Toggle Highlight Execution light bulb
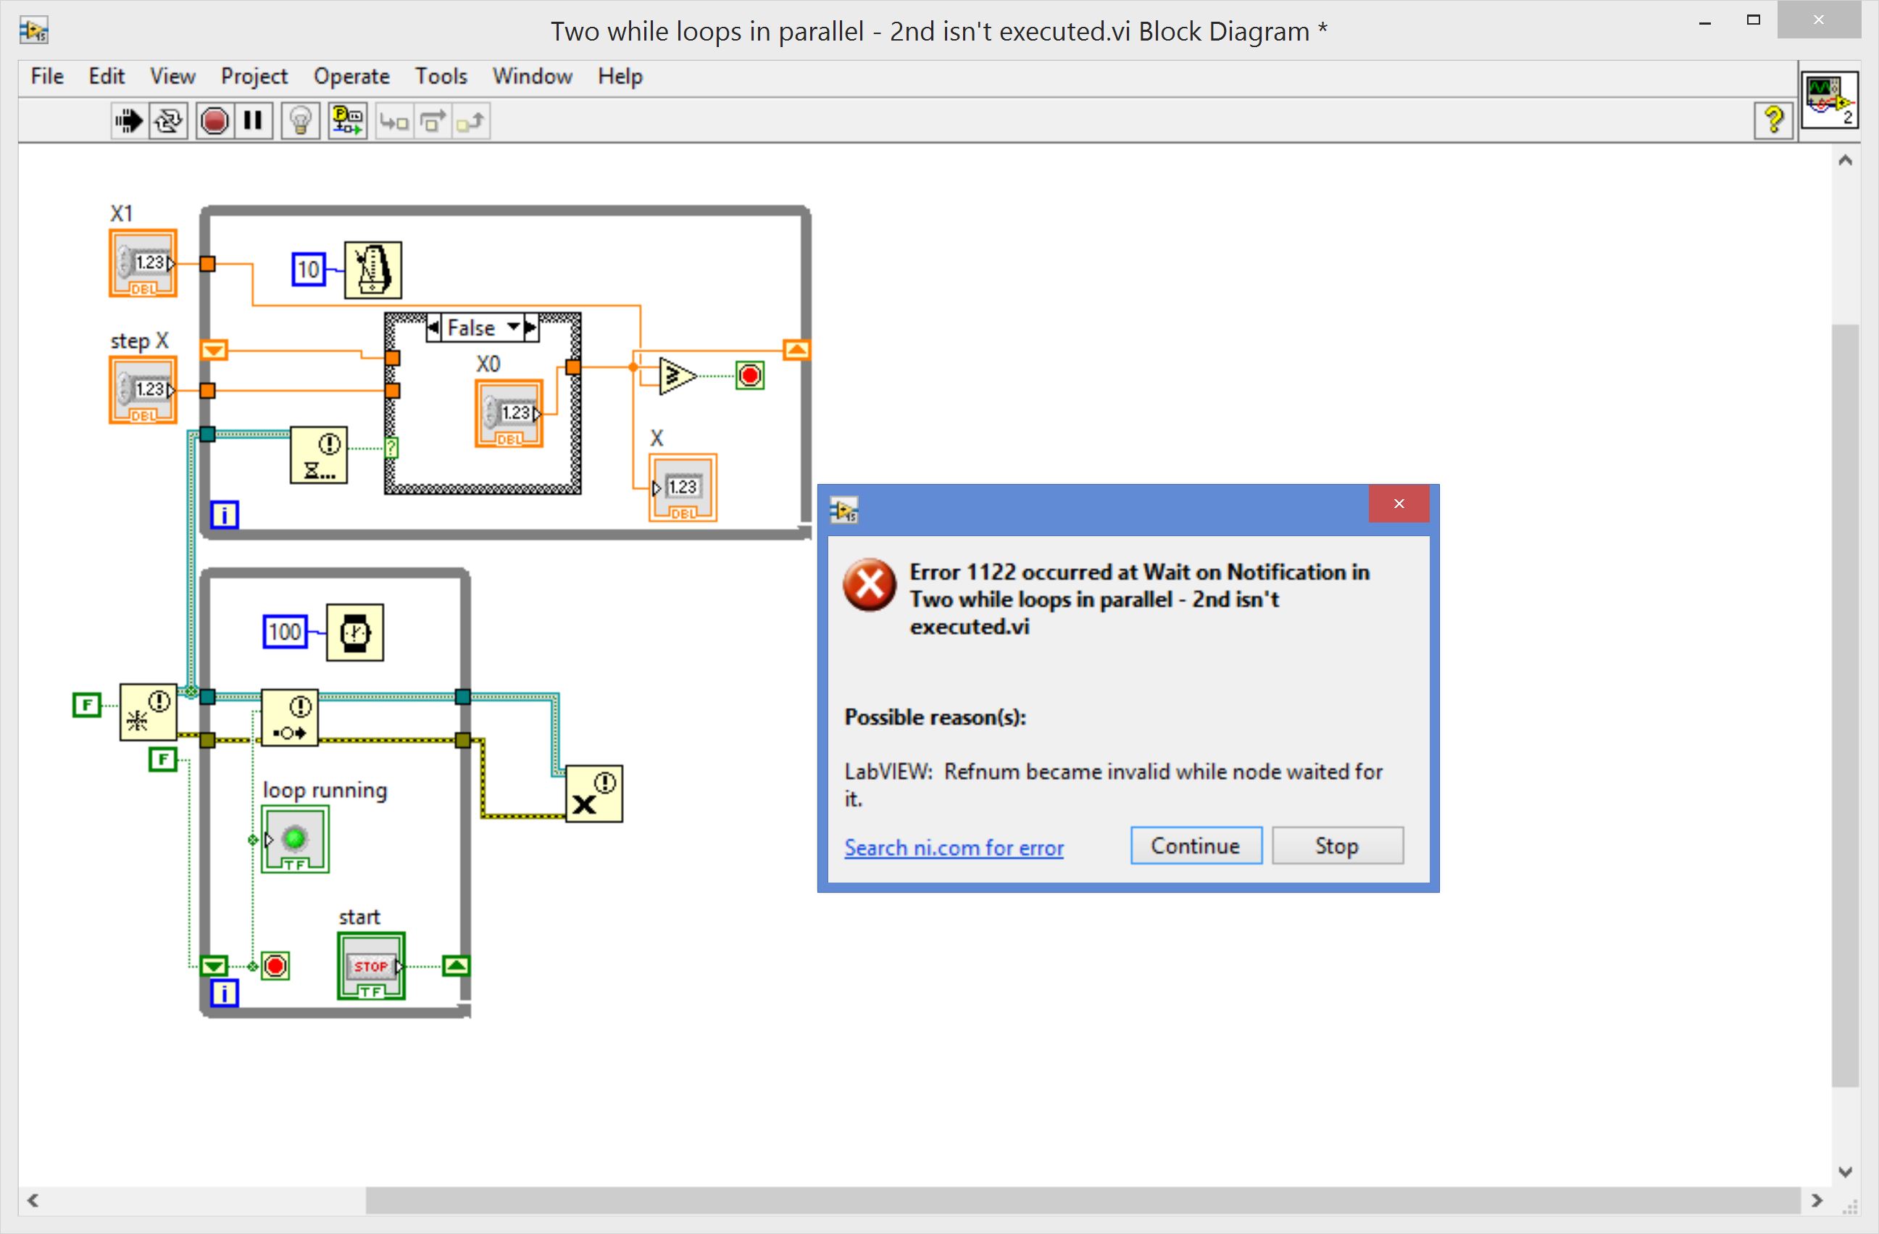Image resolution: width=1879 pixels, height=1234 pixels. point(301,121)
